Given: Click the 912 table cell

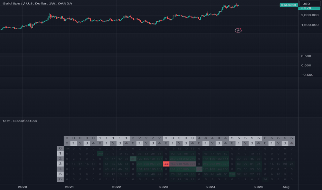Looking at the screenshot, I should 179,164.
